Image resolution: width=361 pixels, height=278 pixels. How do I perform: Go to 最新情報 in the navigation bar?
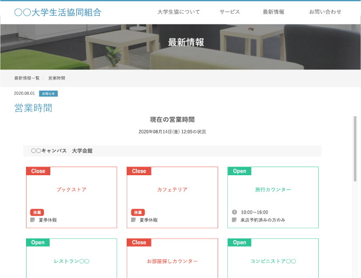click(273, 12)
